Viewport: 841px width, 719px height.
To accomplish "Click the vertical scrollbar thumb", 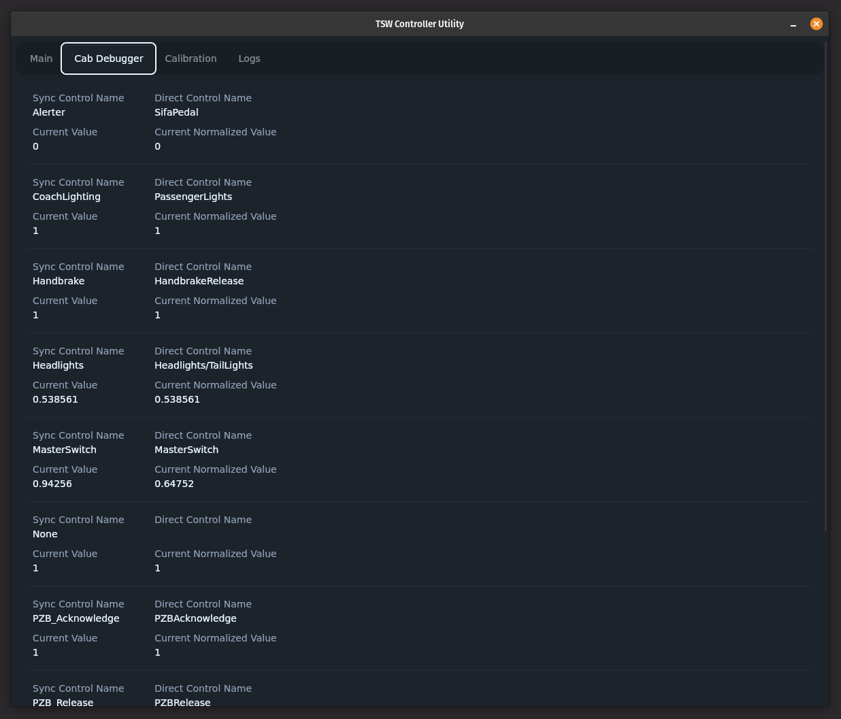I will click(825, 287).
